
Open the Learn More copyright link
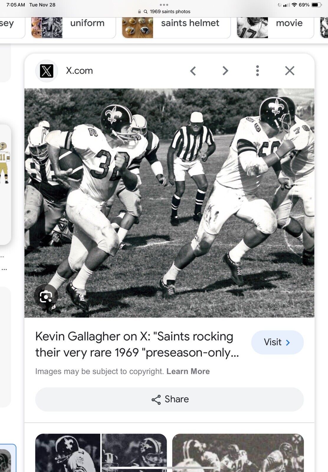pos(188,371)
